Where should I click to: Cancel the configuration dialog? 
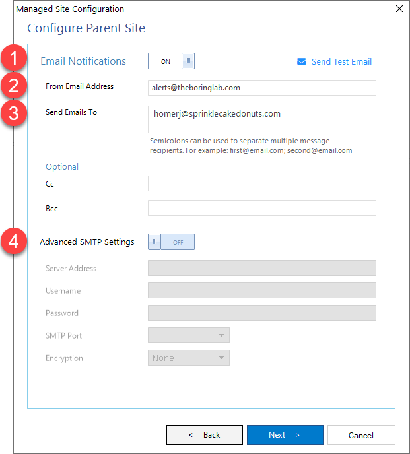point(361,435)
